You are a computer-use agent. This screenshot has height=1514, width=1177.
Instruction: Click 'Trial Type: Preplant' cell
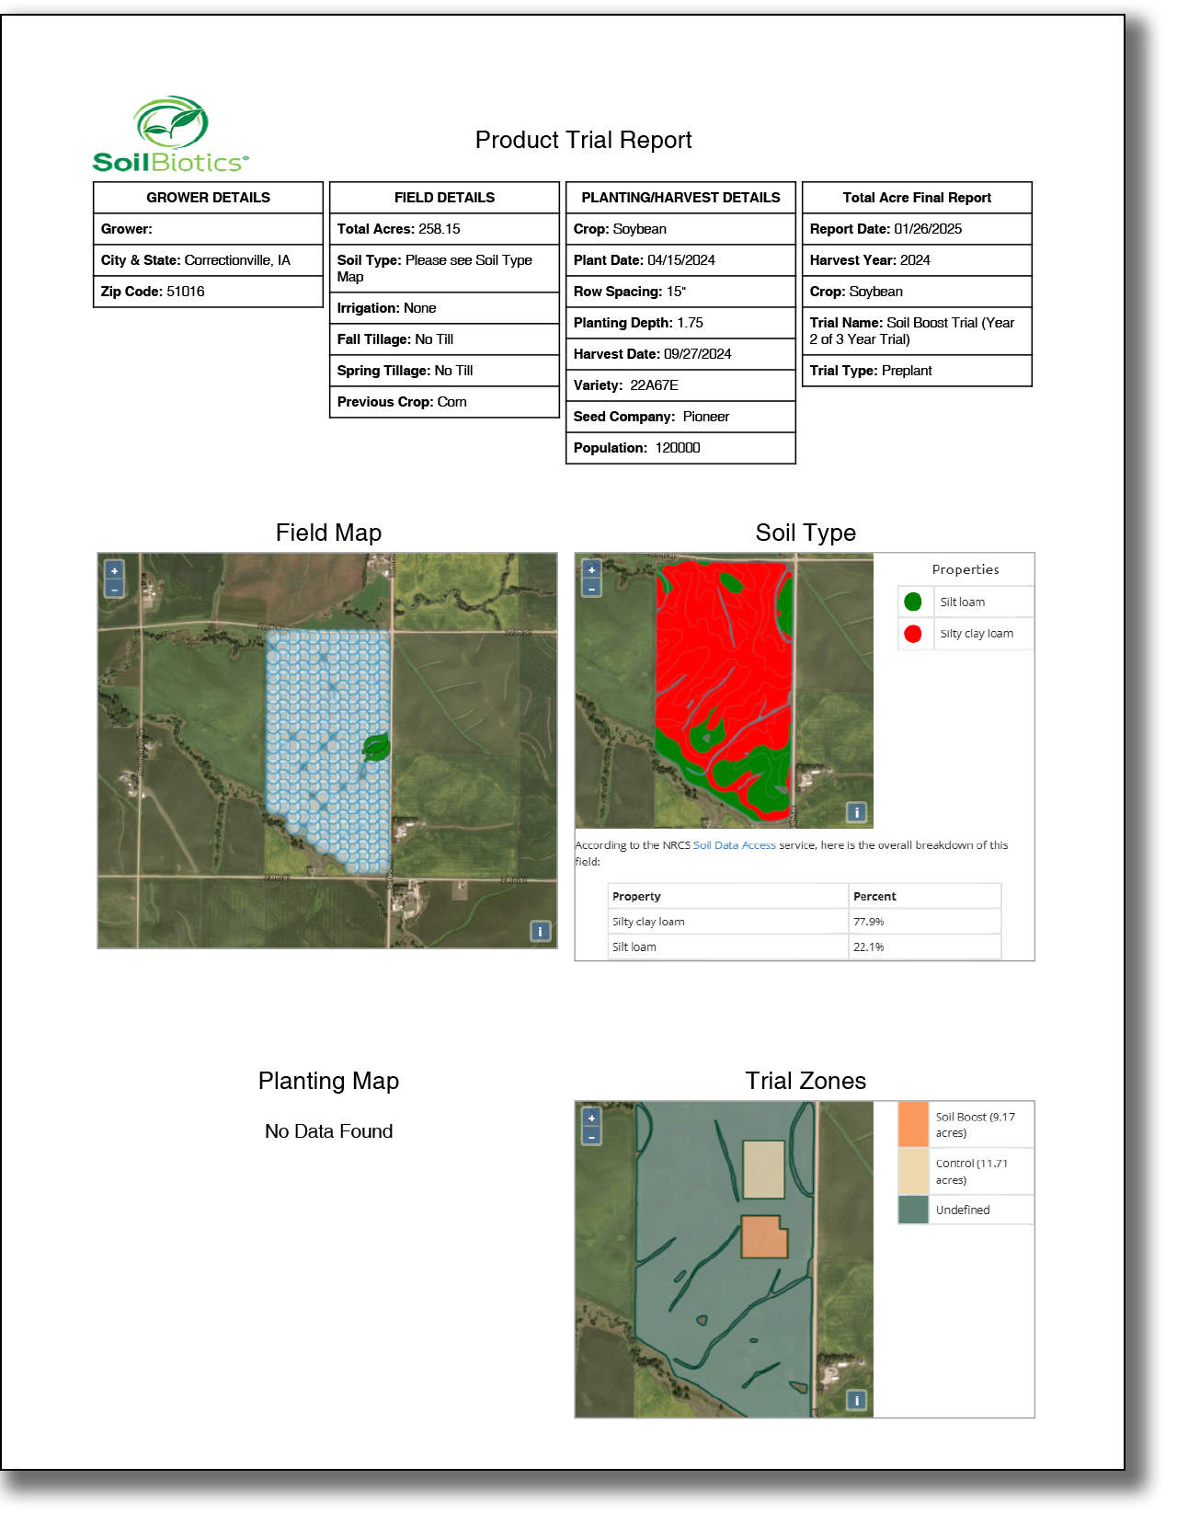tap(917, 371)
